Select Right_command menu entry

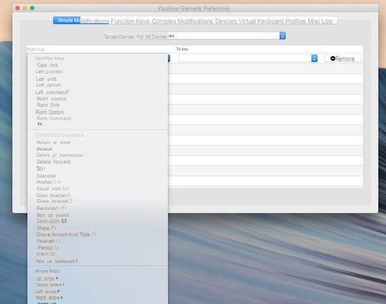pyautogui.click(x=54, y=118)
